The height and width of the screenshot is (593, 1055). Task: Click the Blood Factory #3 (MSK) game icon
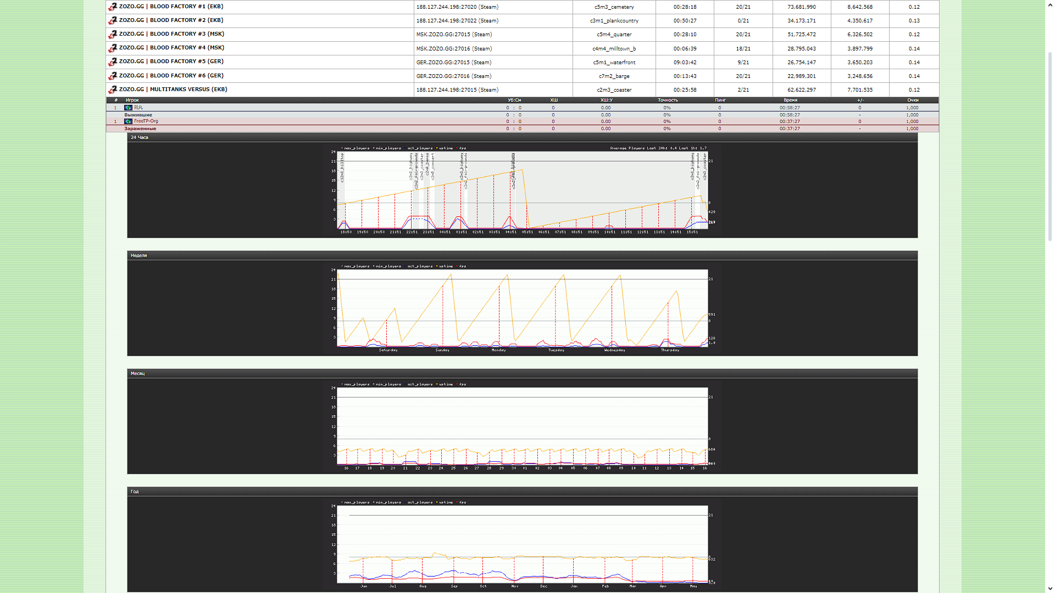pyautogui.click(x=113, y=35)
